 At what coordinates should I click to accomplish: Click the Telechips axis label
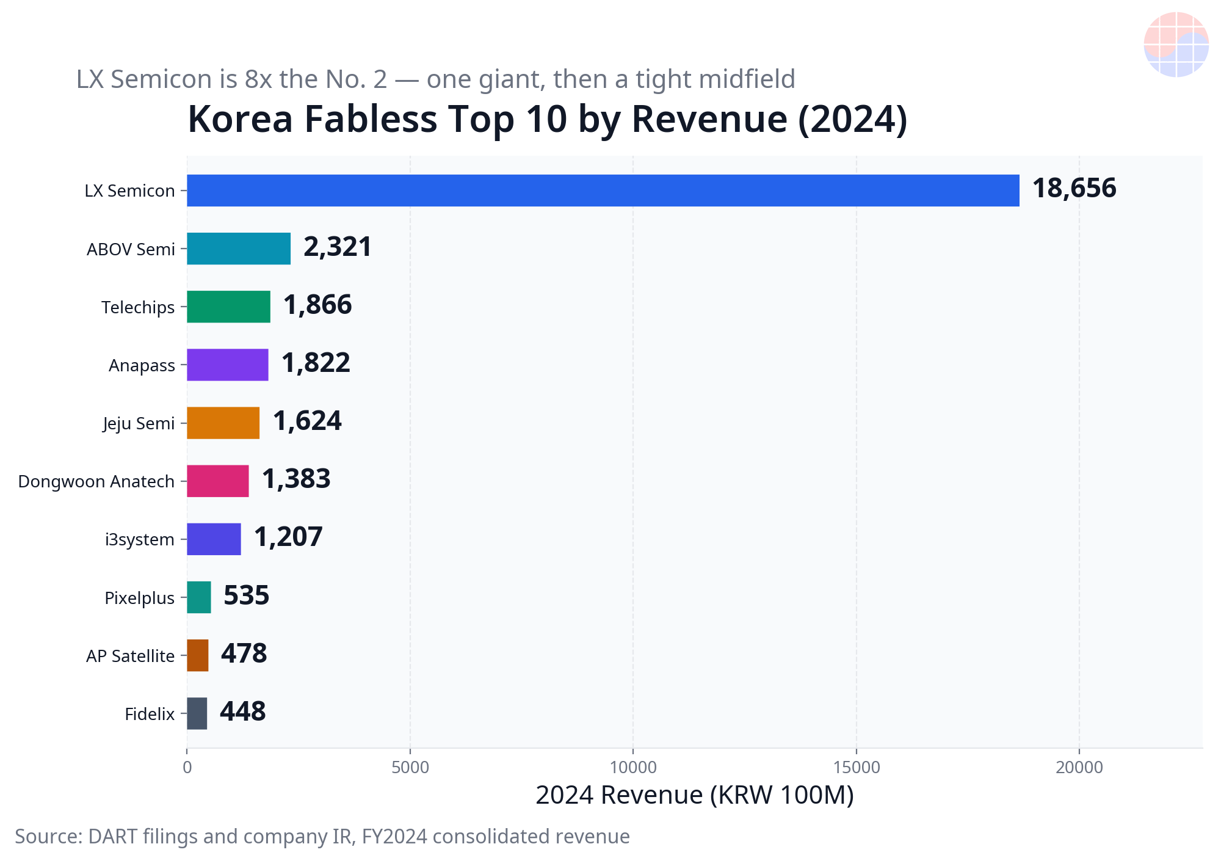[x=138, y=307]
